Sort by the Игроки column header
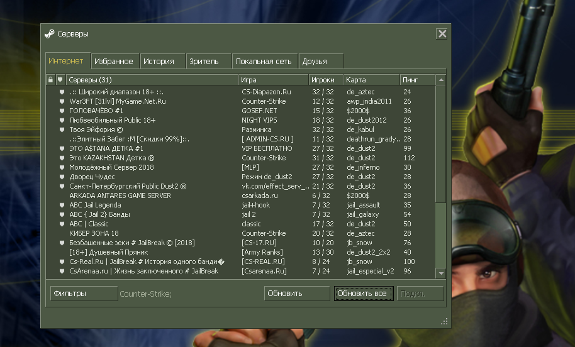The height and width of the screenshot is (347, 575). 326,79
